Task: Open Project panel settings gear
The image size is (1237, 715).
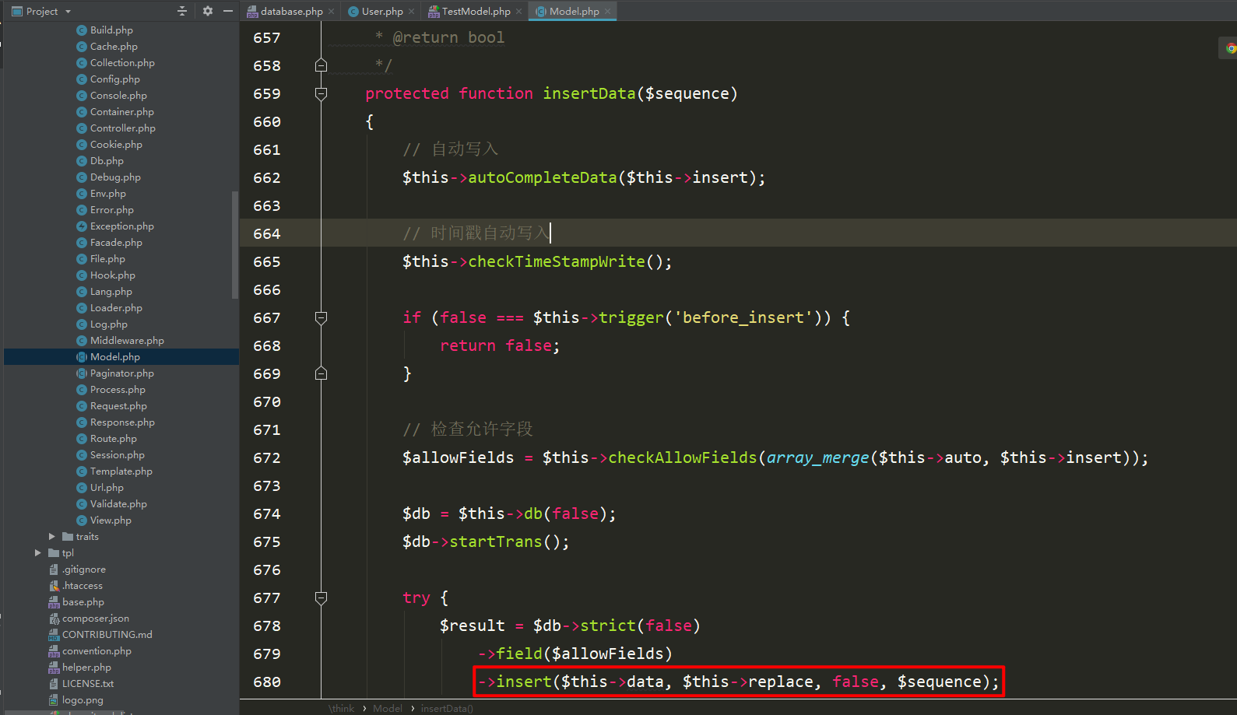Action: (208, 11)
